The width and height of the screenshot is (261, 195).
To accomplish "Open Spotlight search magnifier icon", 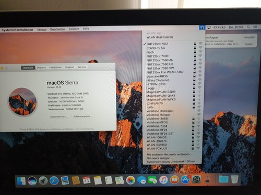I will click(x=248, y=27).
